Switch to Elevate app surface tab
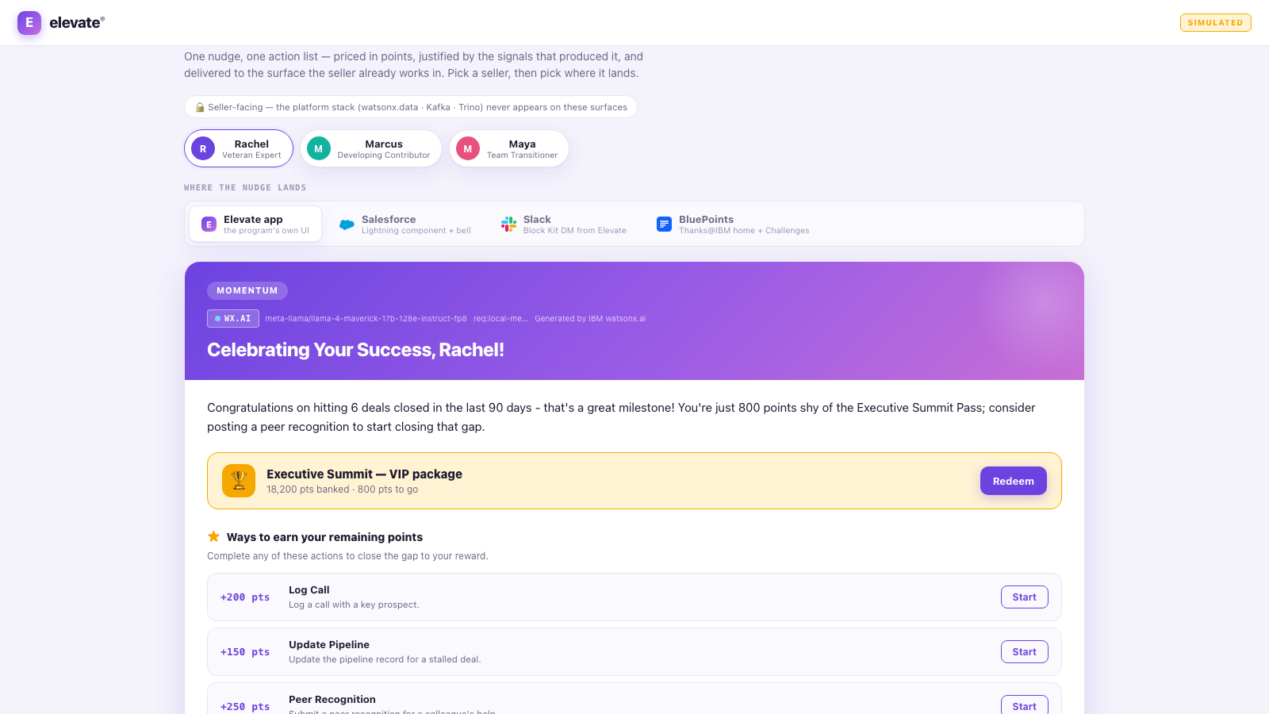Image resolution: width=1269 pixels, height=714 pixels. tap(255, 224)
